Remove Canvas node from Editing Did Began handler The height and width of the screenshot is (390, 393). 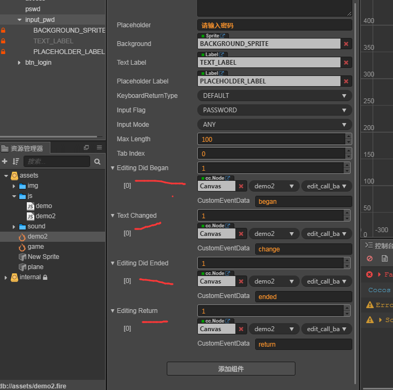coord(241,186)
